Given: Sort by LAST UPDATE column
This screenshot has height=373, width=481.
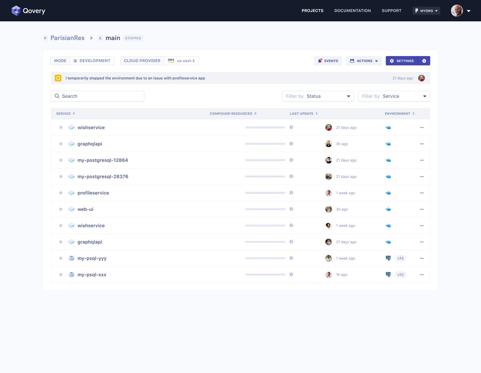Looking at the screenshot, I should click(x=304, y=113).
